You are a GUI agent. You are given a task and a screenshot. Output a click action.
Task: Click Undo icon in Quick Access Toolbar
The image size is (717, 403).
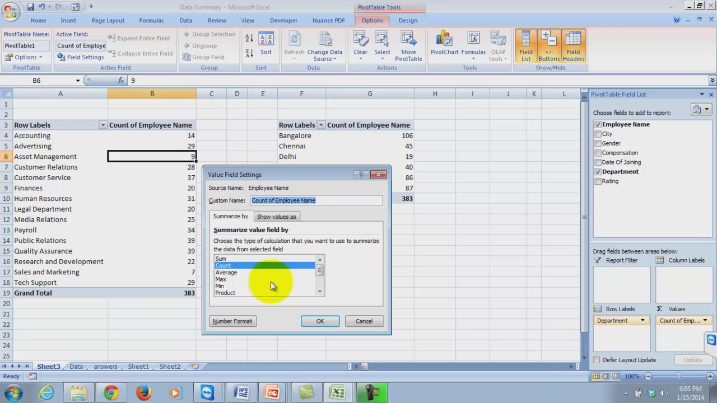point(42,7)
